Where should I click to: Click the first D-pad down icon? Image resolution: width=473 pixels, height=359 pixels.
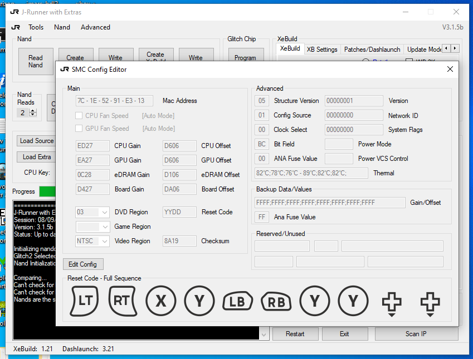(x=392, y=304)
